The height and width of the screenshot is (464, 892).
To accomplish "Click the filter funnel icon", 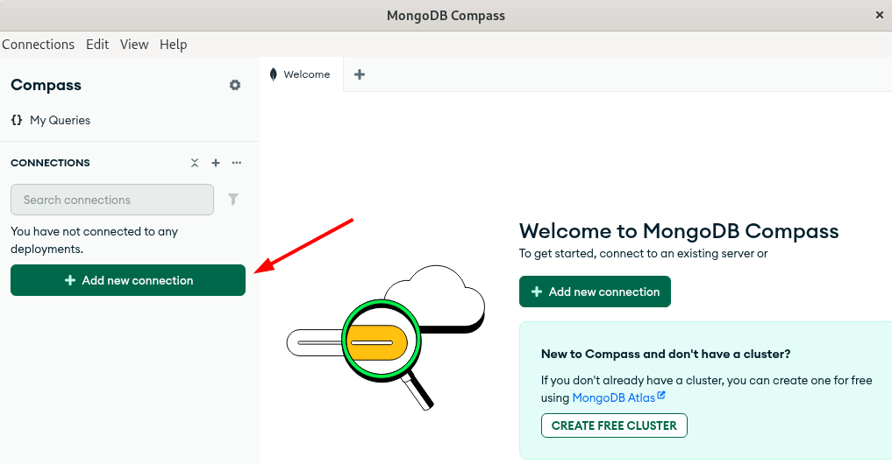I will [233, 200].
